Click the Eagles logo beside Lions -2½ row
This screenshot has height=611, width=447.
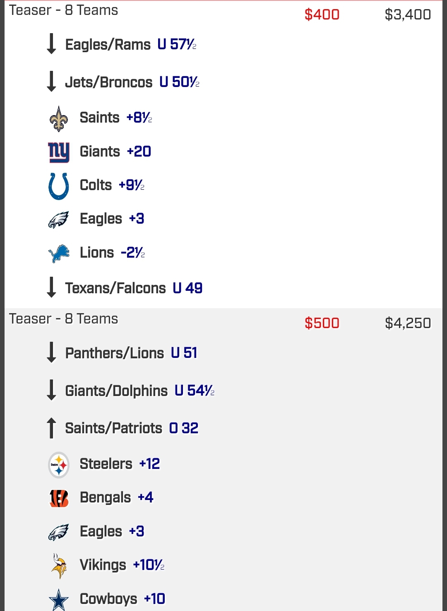pyautogui.click(x=59, y=220)
